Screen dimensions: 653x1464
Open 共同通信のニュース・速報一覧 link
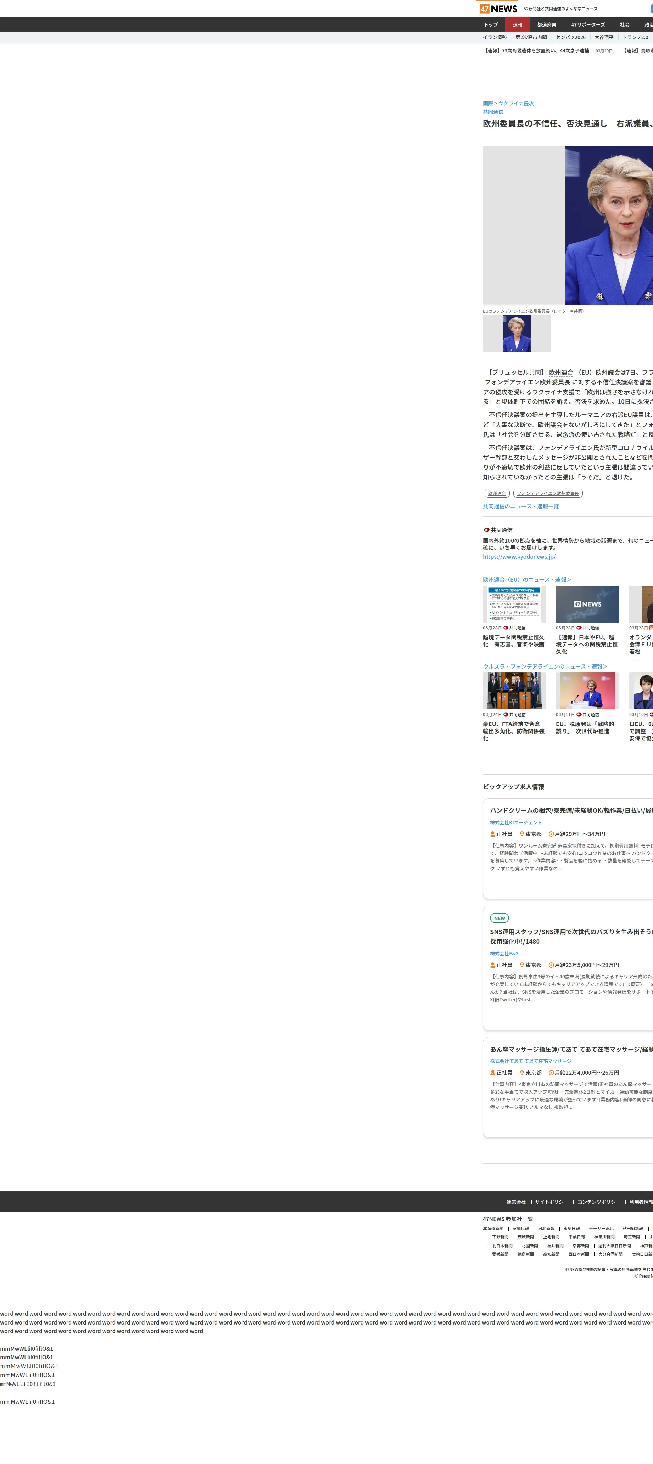click(x=521, y=506)
